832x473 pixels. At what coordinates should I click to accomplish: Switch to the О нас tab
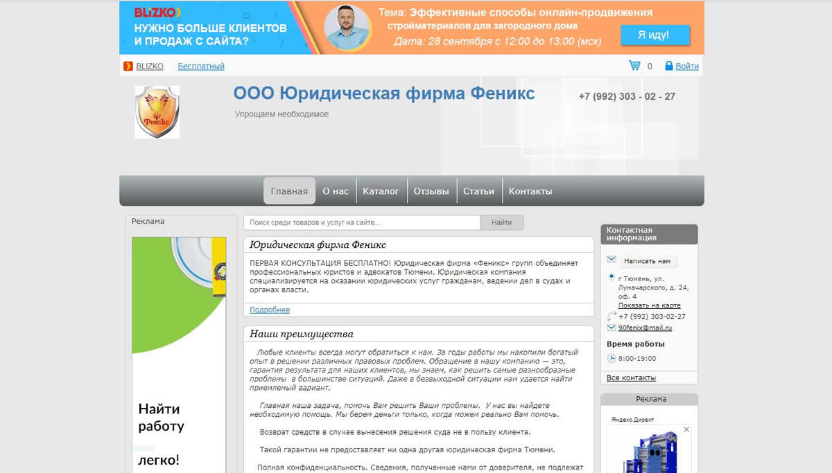[x=336, y=190]
